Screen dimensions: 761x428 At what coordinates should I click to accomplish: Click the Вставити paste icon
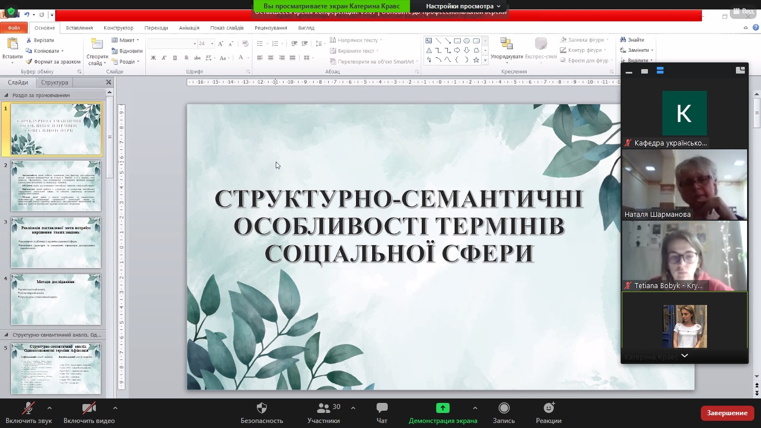tap(12, 45)
